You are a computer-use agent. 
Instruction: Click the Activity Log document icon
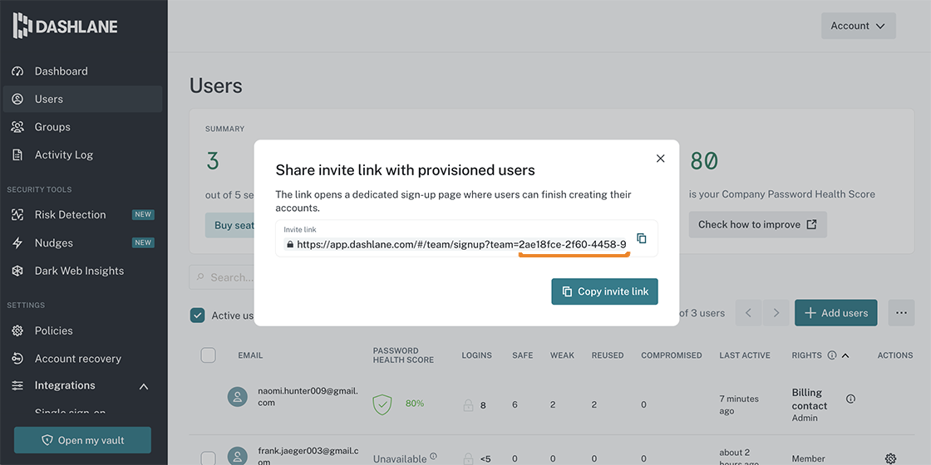(17, 154)
